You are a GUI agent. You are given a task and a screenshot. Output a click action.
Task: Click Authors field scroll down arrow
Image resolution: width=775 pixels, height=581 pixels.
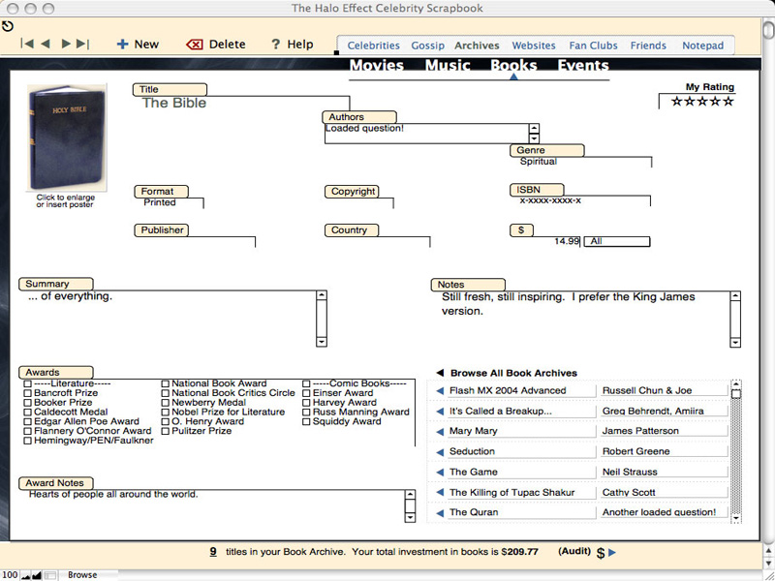pos(534,138)
